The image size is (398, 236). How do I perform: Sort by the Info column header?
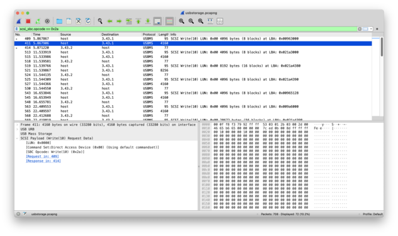click(x=270, y=35)
